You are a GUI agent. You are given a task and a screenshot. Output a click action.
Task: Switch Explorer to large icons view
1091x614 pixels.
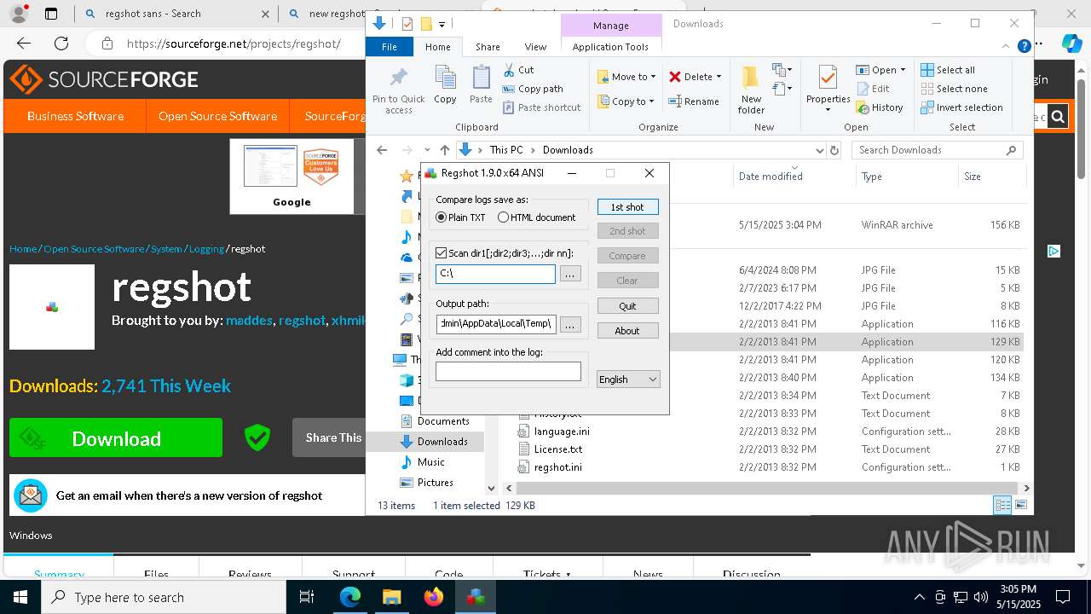(1020, 506)
